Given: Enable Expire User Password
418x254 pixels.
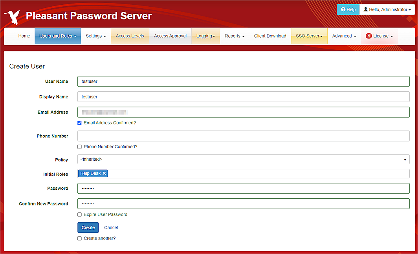Looking at the screenshot, I should (x=79, y=214).
